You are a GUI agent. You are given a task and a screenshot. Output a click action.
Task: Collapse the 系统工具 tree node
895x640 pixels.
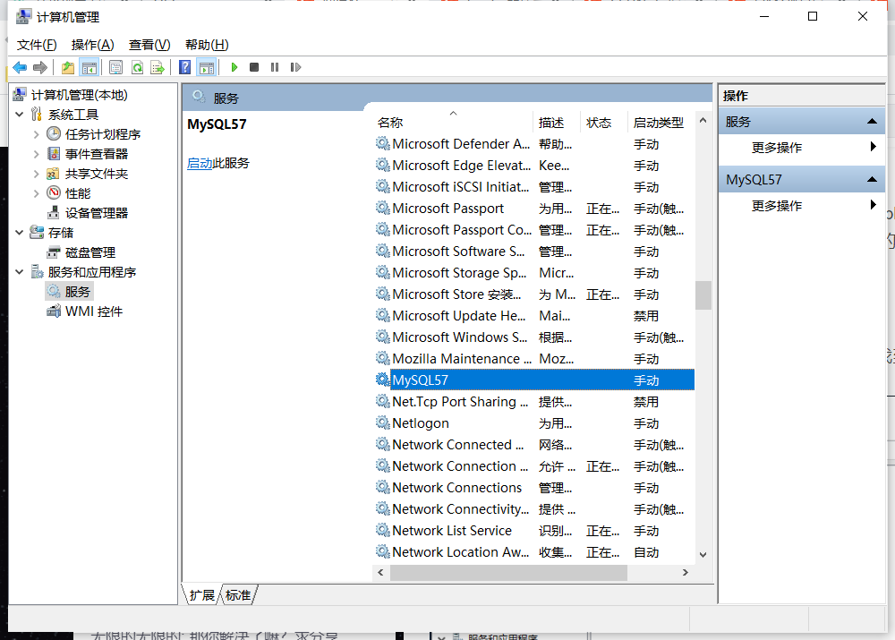coord(20,115)
